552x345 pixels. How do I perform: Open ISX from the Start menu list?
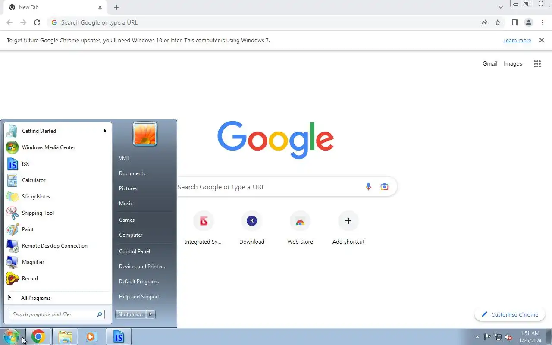click(57, 164)
